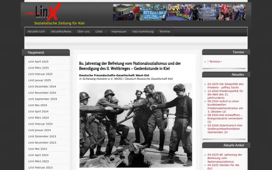Open LinX Dezember 2024 issue
Image resolution: width=272 pixels, height=170 pixels.
[42, 87]
